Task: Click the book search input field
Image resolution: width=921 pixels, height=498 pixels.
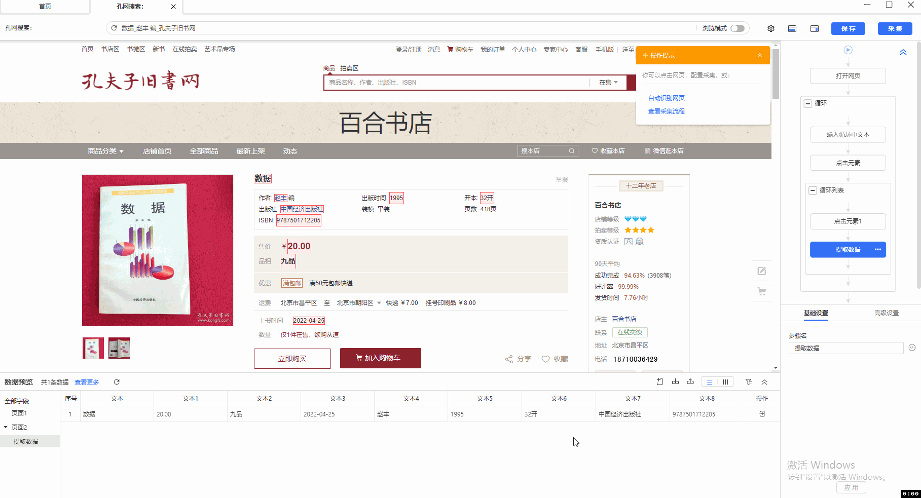Action: coord(456,83)
